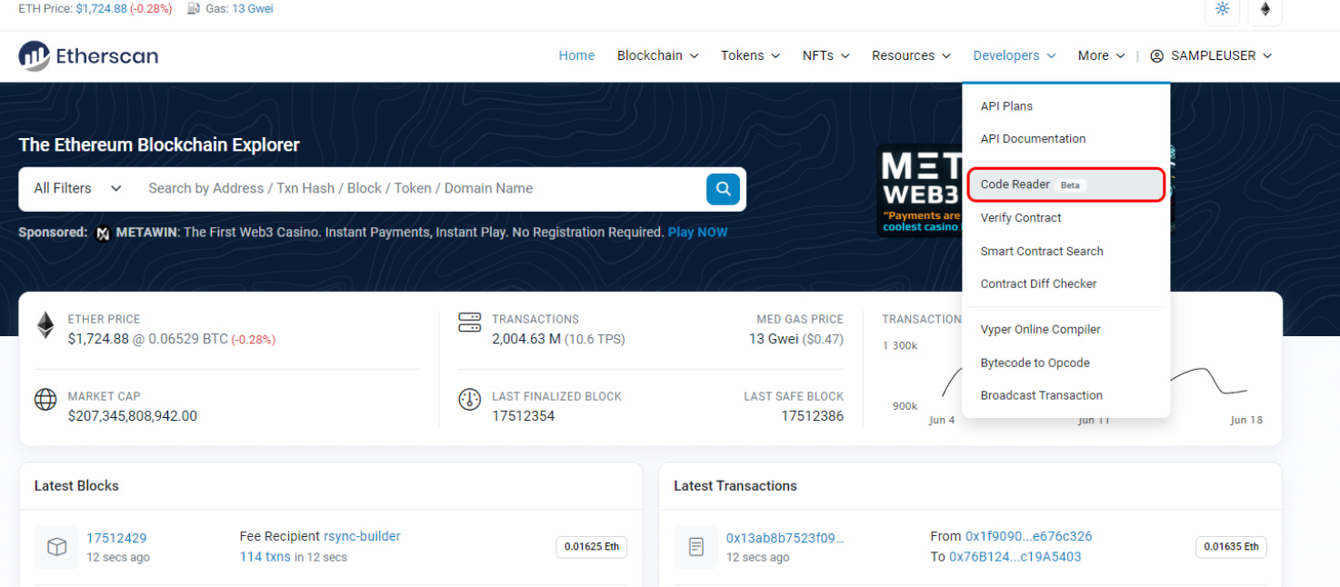Click the METAWIN Web3 ad banner
The width and height of the screenshot is (1340, 587).
point(919,191)
